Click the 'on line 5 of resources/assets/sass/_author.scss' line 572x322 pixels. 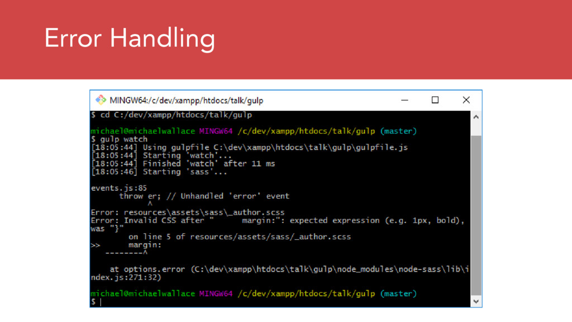click(240, 236)
